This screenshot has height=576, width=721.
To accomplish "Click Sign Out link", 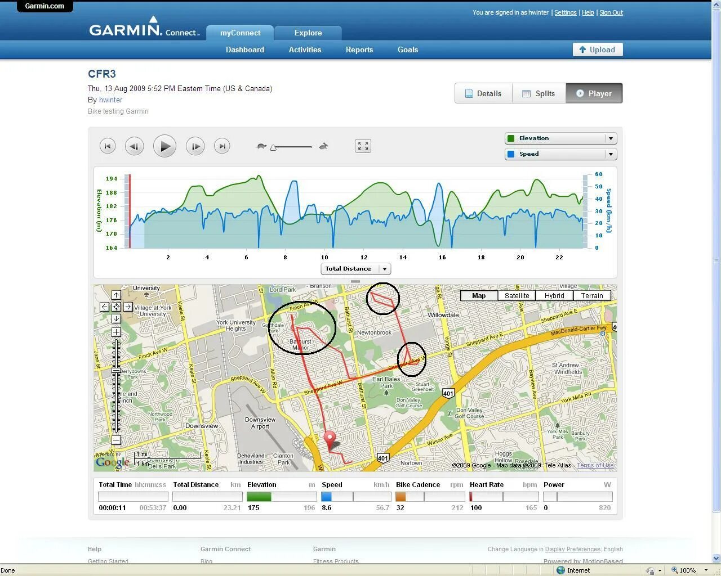I will [x=611, y=12].
